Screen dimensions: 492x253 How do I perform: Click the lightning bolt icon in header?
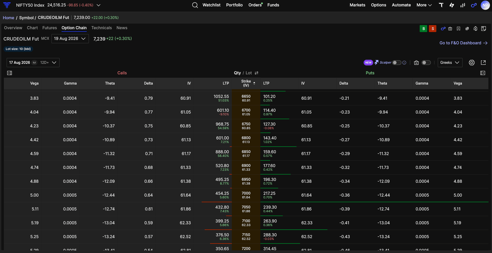[452, 5]
